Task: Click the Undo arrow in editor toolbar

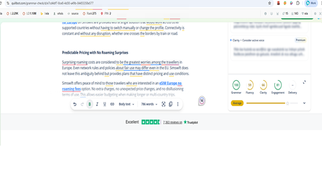Action: pyautogui.click(x=75, y=104)
